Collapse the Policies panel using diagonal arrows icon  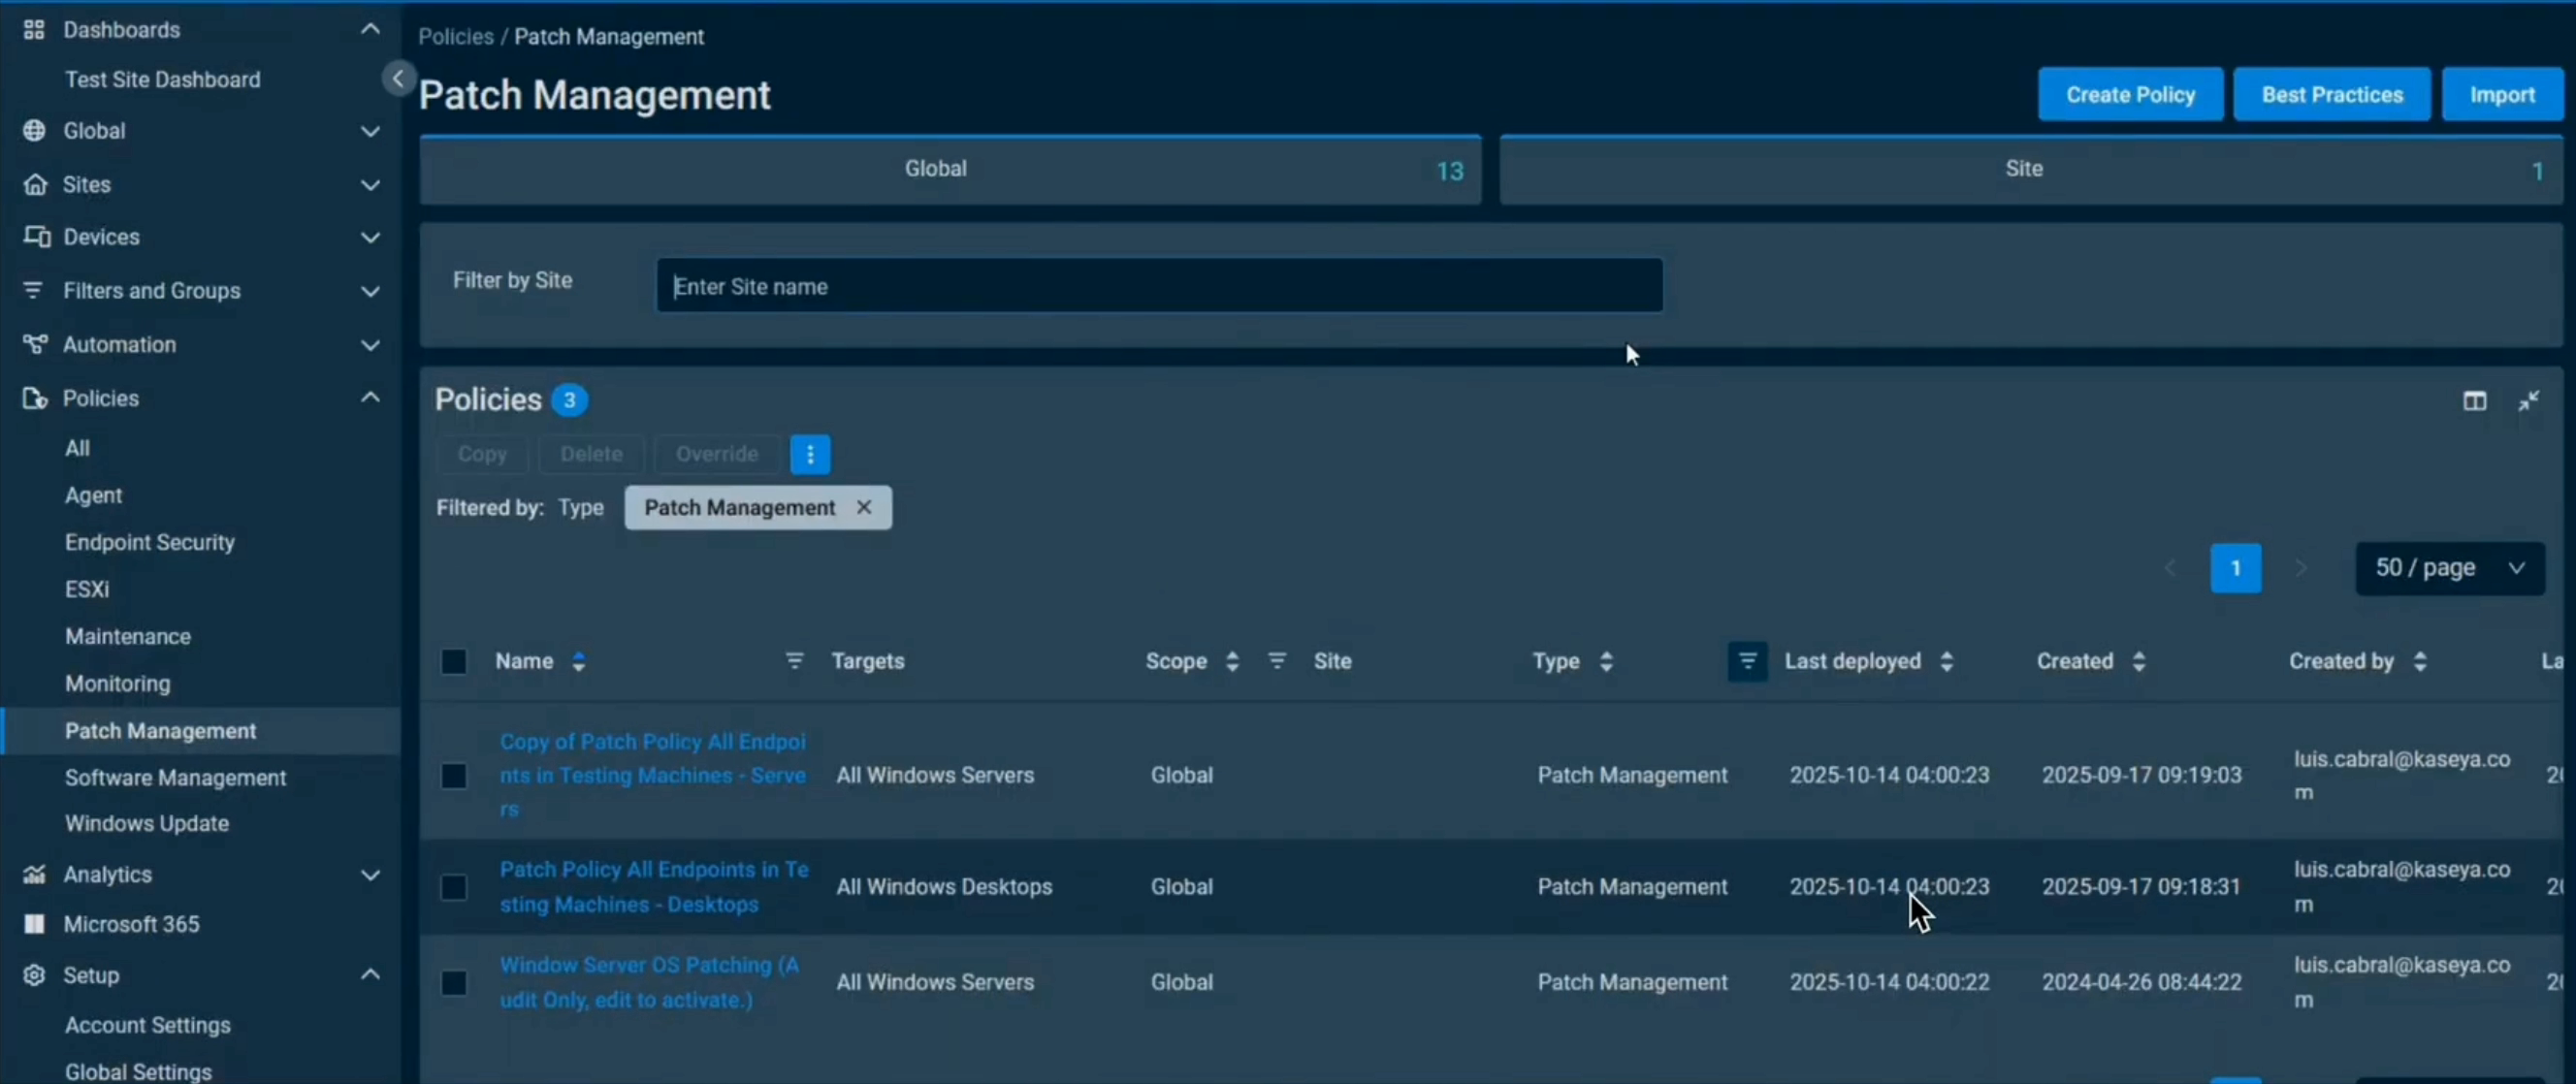2530,400
